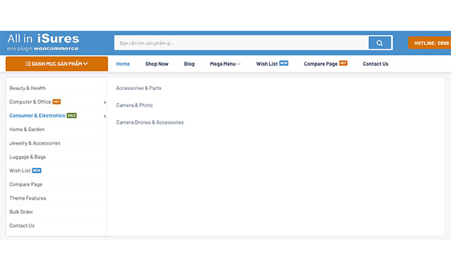Open the Danh Mục Sản Phẩm category dropdown
This screenshot has width=451, height=270.
[x=56, y=64]
